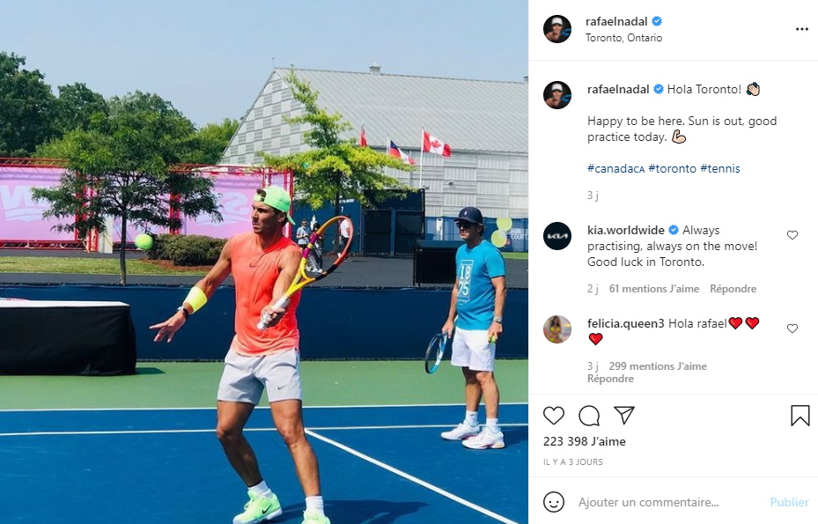Save post with the bookmark icon
The height and width of the screenshot is (524, 818).
(x=800, y=416)
